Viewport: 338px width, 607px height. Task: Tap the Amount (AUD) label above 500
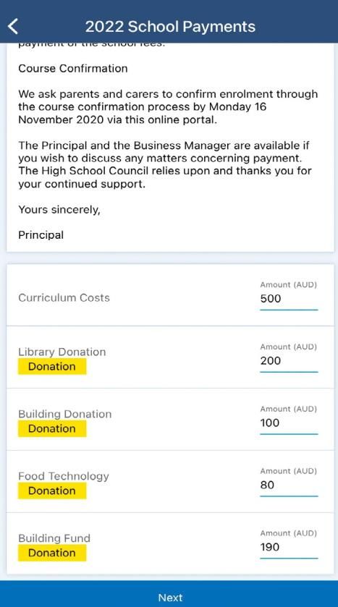tap(289, 285)
